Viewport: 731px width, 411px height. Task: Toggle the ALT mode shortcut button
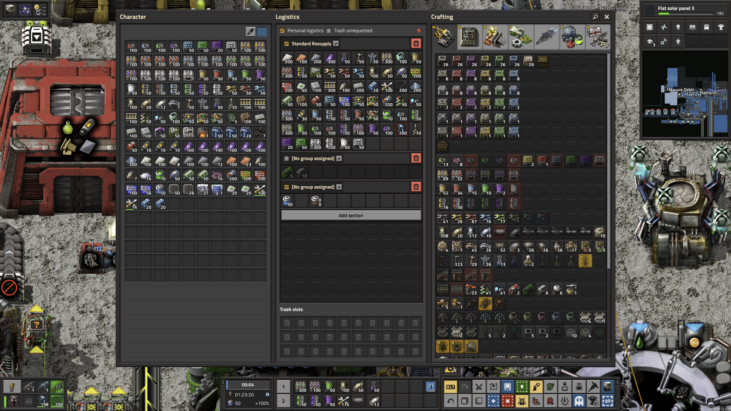click(x=451, y=387)
